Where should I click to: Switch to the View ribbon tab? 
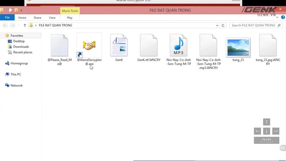(x=52, y=18)
